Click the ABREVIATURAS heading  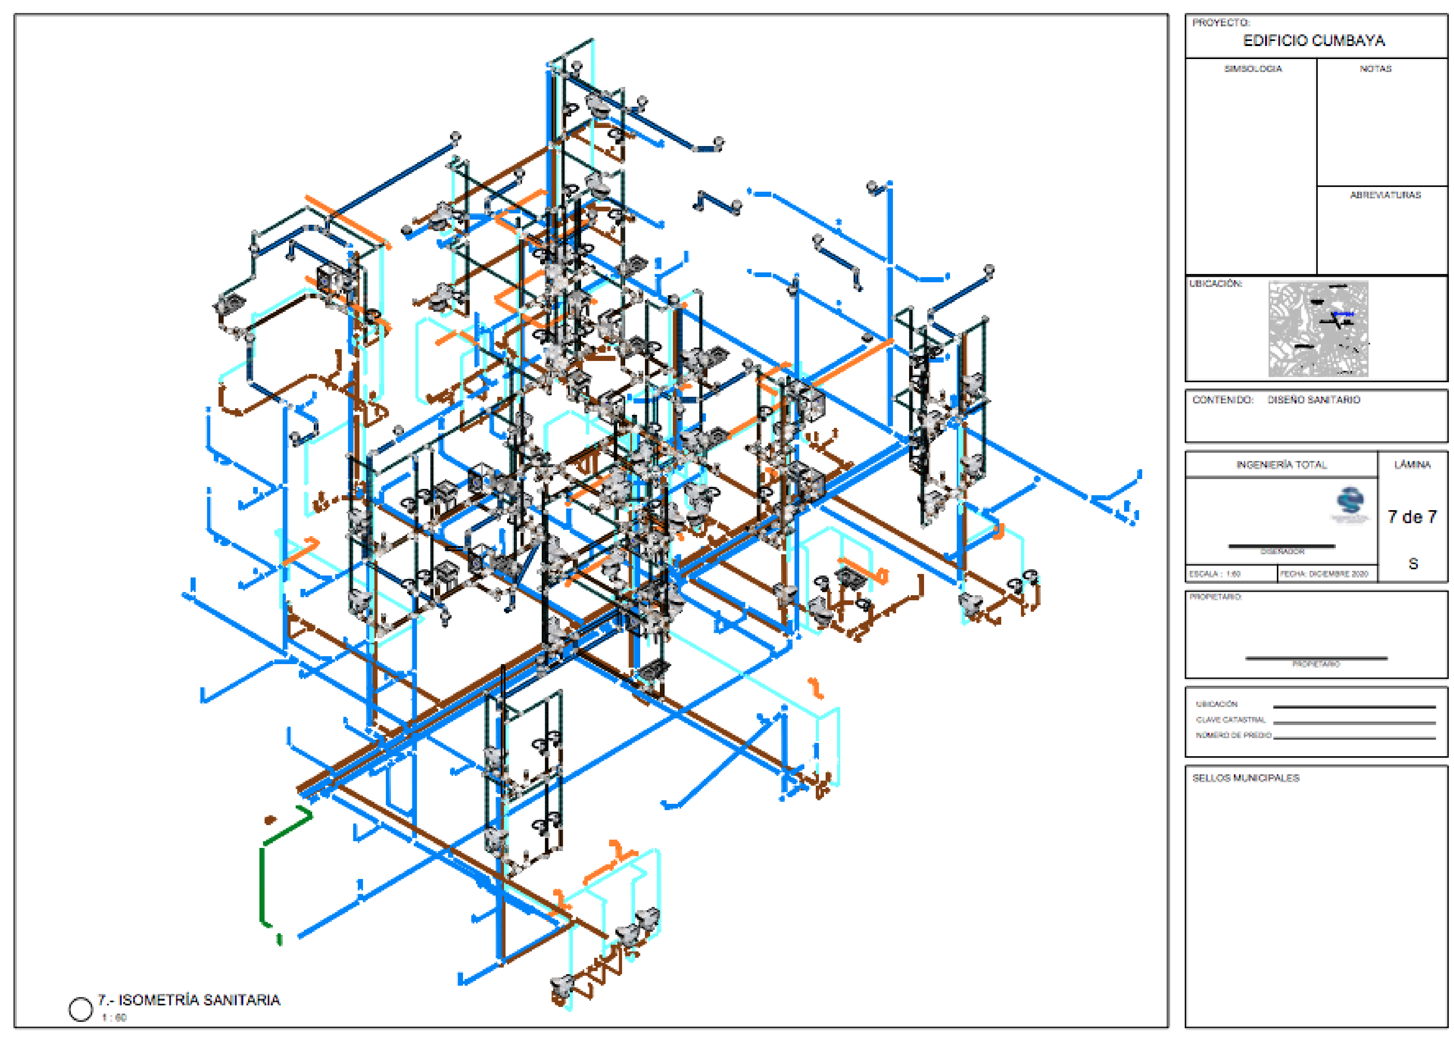(1385, 195)
